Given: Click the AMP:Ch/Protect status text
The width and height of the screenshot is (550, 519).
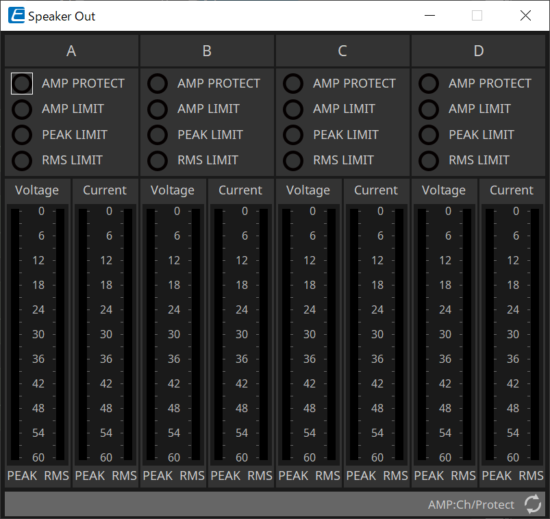Looking at the screenshot, I should [x=471, y=505].
